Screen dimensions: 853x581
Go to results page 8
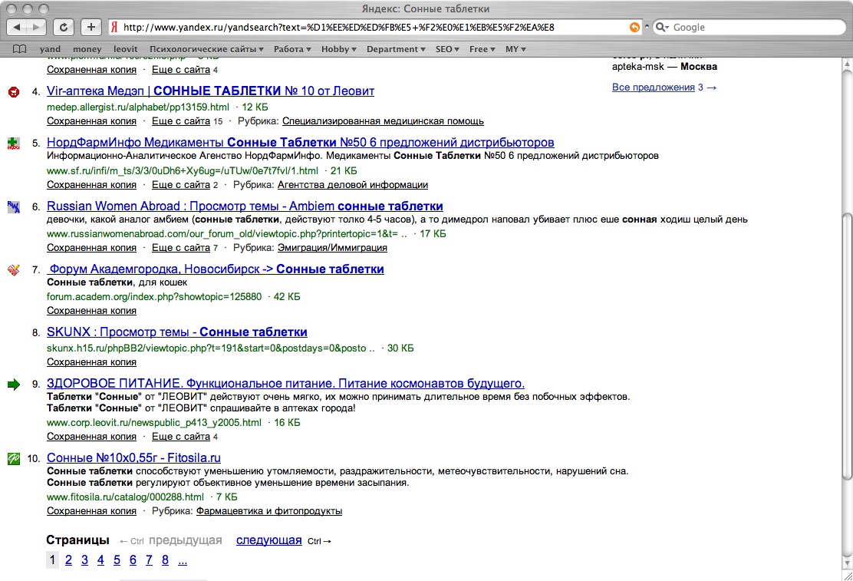[x=165, y=560]
